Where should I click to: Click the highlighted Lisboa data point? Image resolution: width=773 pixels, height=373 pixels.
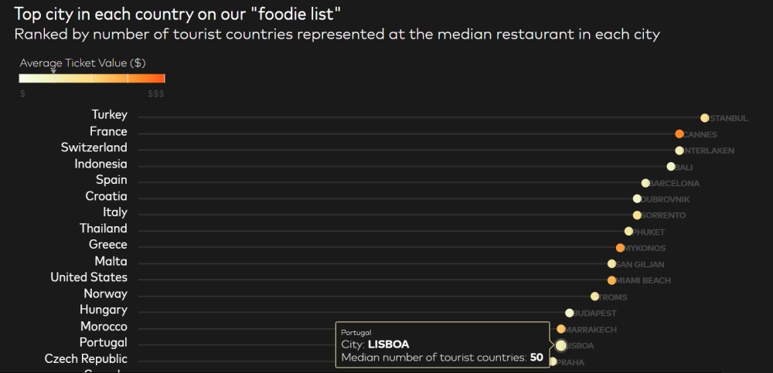point(561,345)
